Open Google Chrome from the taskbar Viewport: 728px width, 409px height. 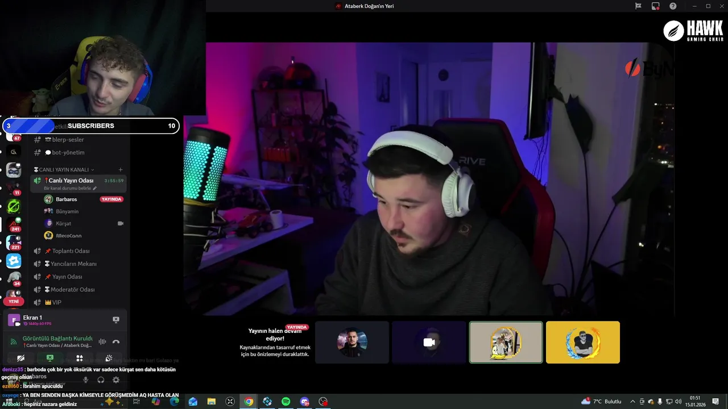point(249,402)
